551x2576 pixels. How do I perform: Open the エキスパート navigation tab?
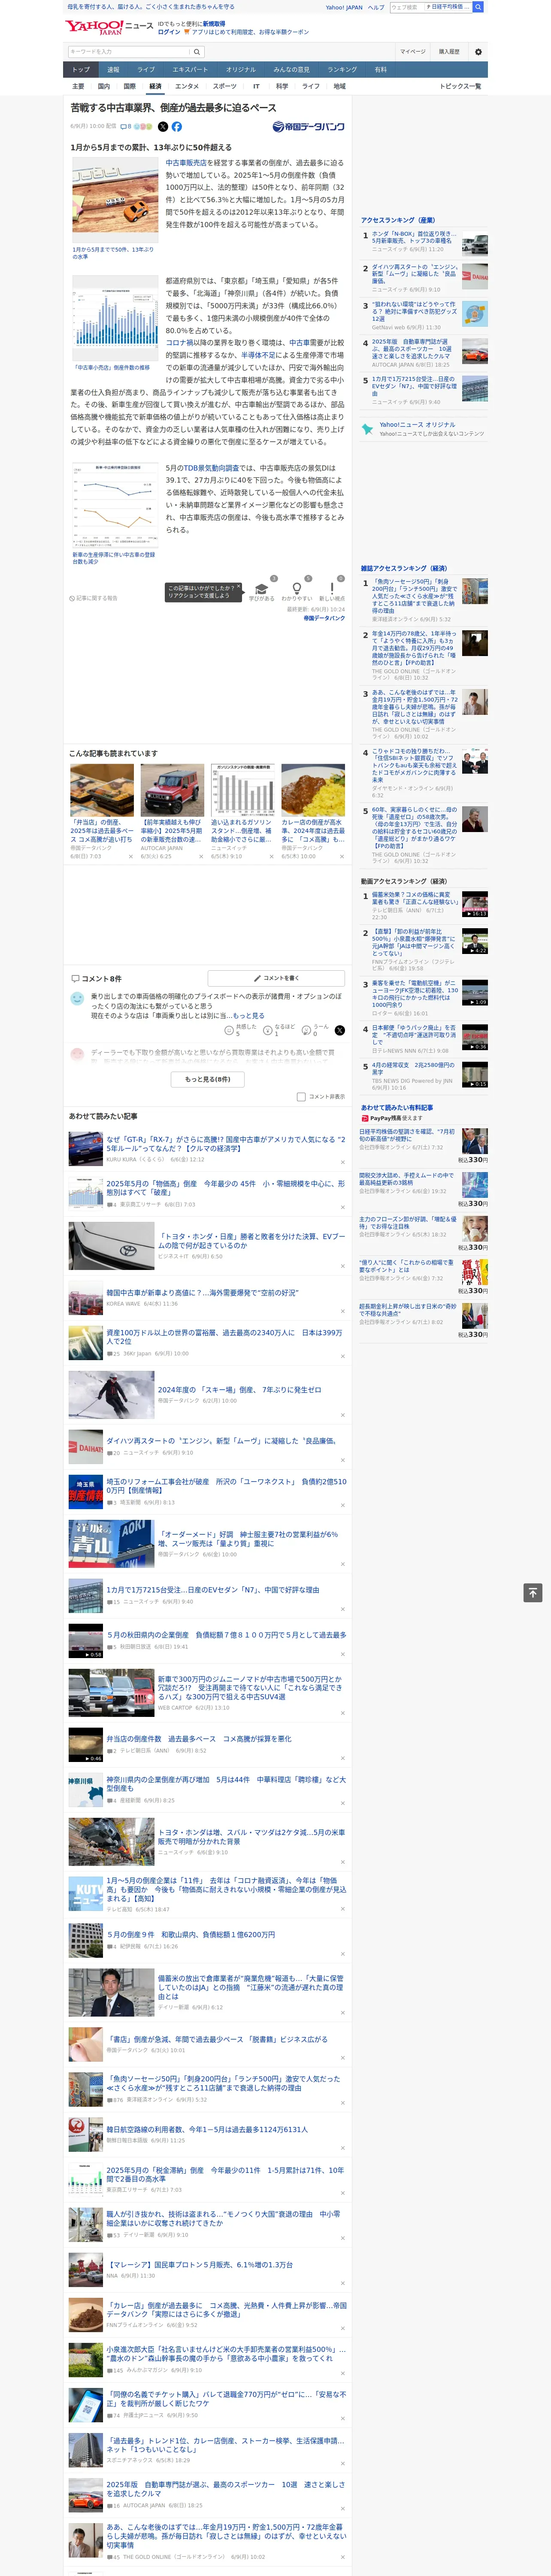[x=190, y=70]
